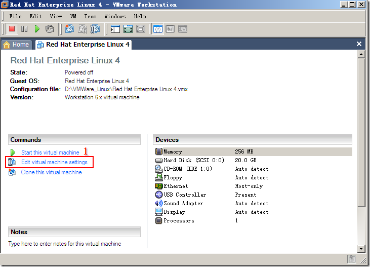Click the Commands section header
Image resolution: width=370 pixels, height=267 pixels.
pos(74,140)
